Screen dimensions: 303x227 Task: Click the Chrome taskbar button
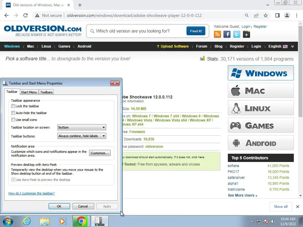point(81,221)
